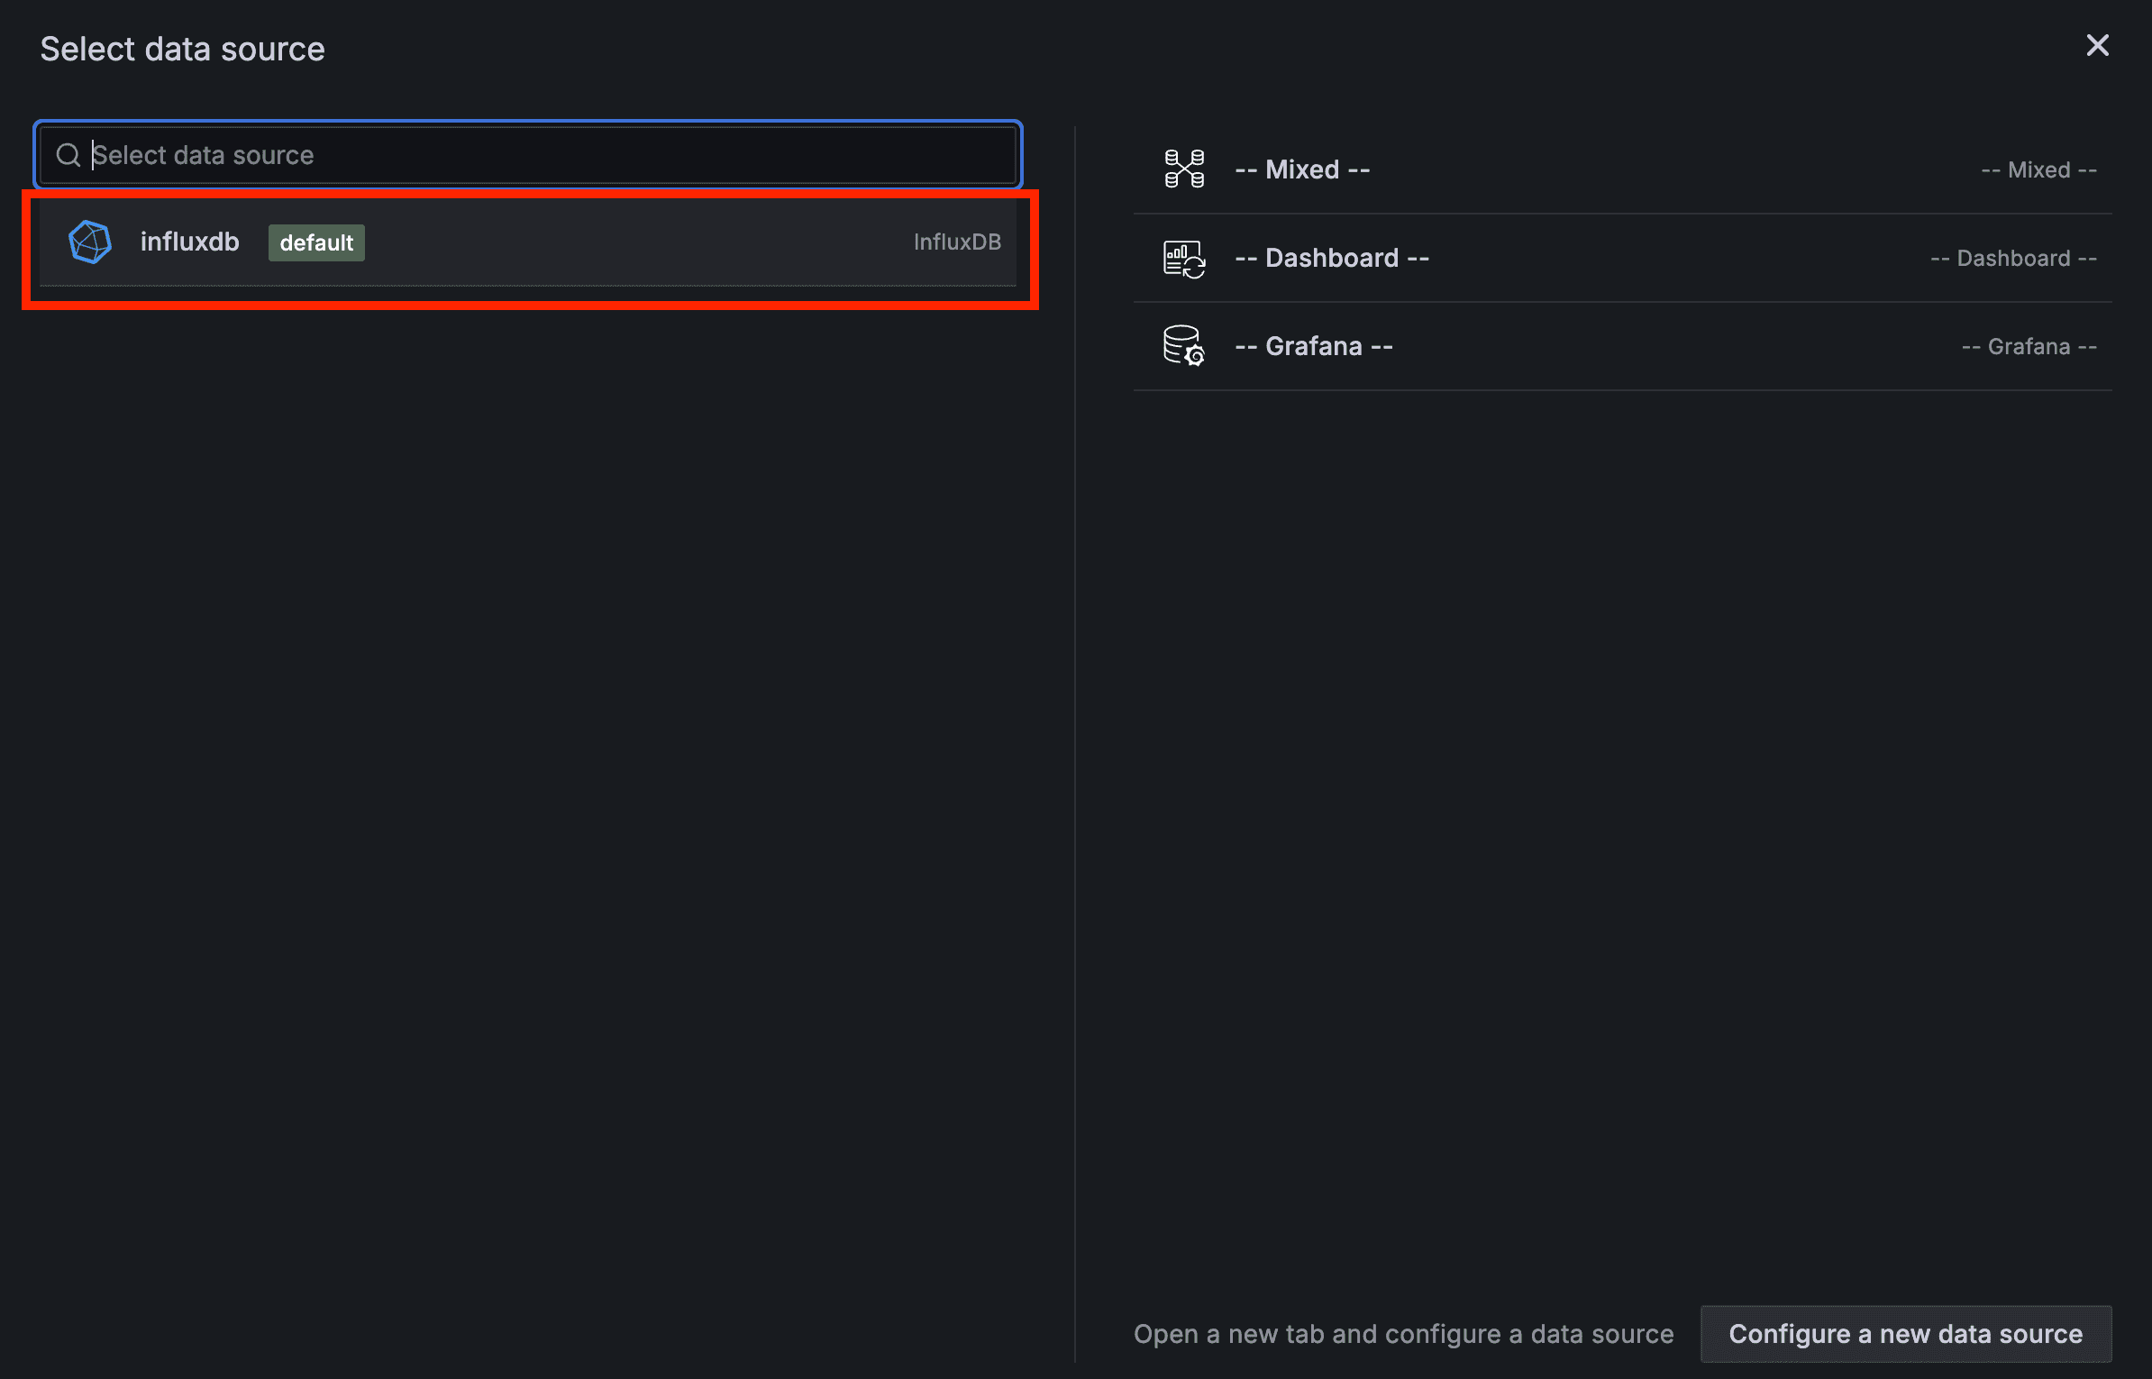This screenshot has width=2152, height=1379.
Task: Click the search magnifier icon
Action: pos(68,155)
